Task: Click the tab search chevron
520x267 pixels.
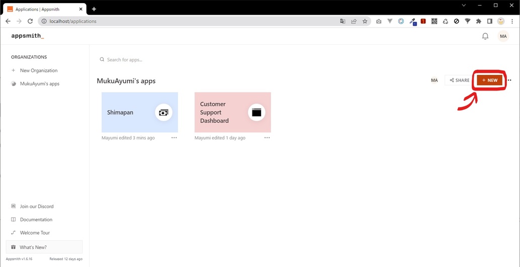Action: click(x=464, y=6)
